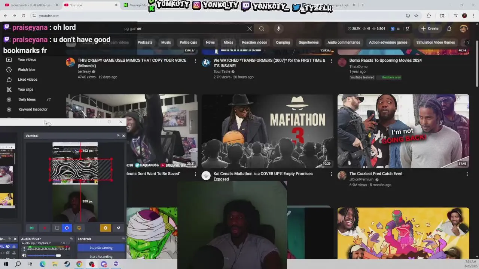Click the blue circular icon under Vertical preview
The height and width of the screenshot is (269, 479).
click(x=67, y=228)
